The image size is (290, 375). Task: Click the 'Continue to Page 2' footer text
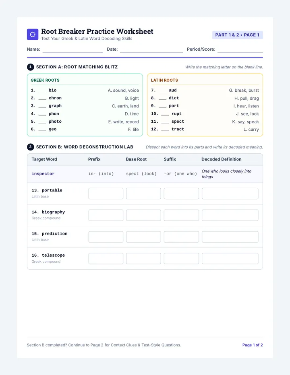point(86,345)
